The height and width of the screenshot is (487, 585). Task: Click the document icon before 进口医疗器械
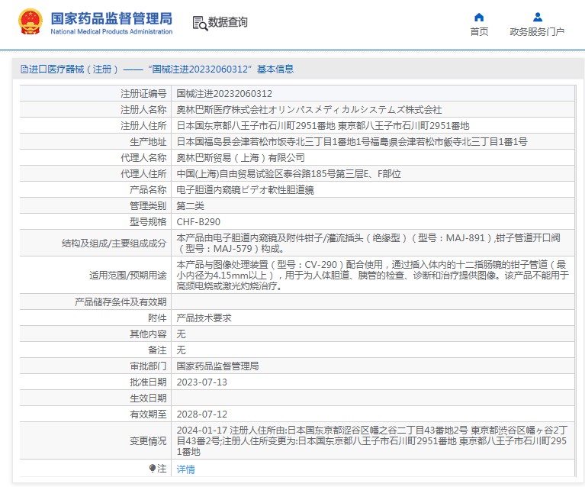click(24, 69)
